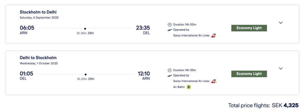This screenshot has width=305, height=111.
Task: Click the 12:10 ARN arrival time
Action: coord(144,74)
